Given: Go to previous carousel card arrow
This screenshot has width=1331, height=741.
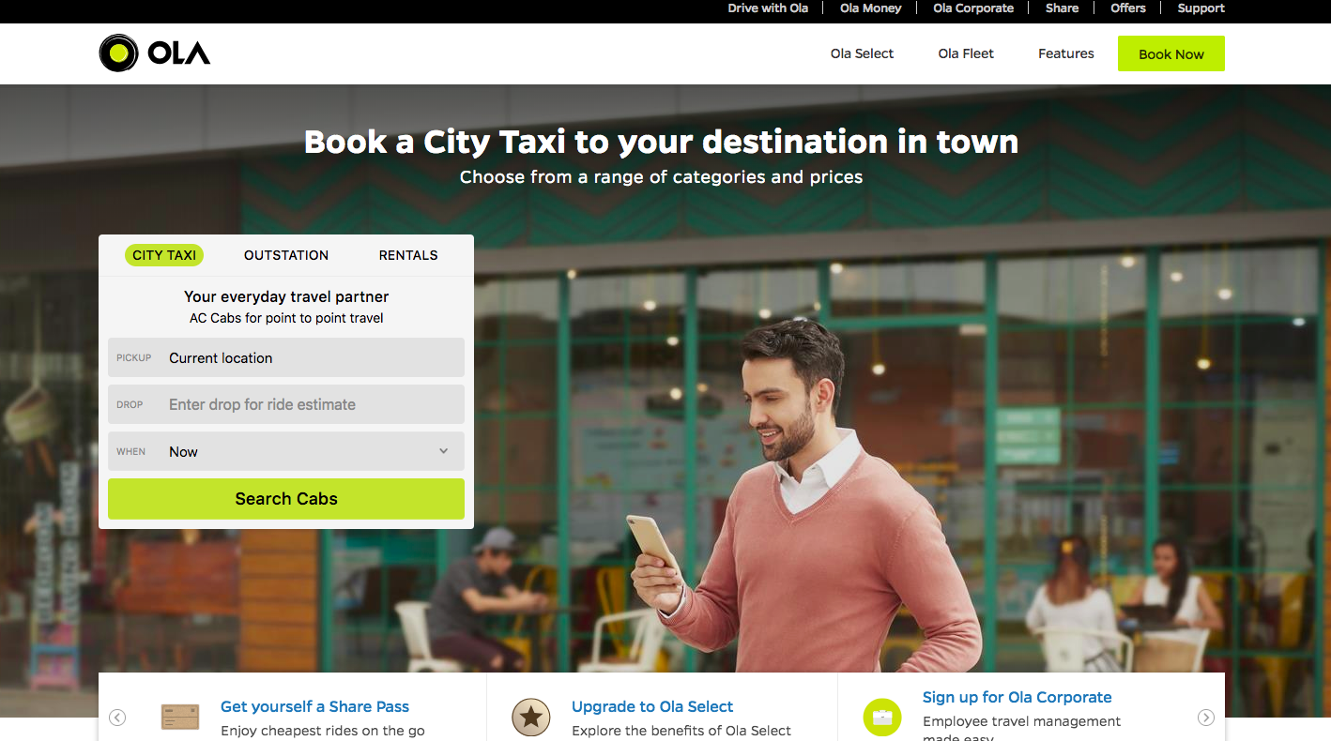Looking at the screenshot, I should pyautogui.click(x=117, y=718).
